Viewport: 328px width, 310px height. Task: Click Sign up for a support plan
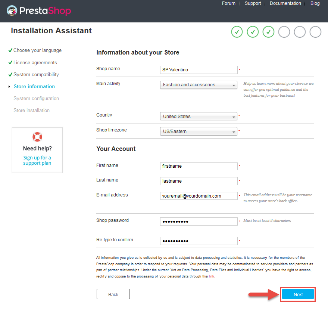click(x=37, y=160)
